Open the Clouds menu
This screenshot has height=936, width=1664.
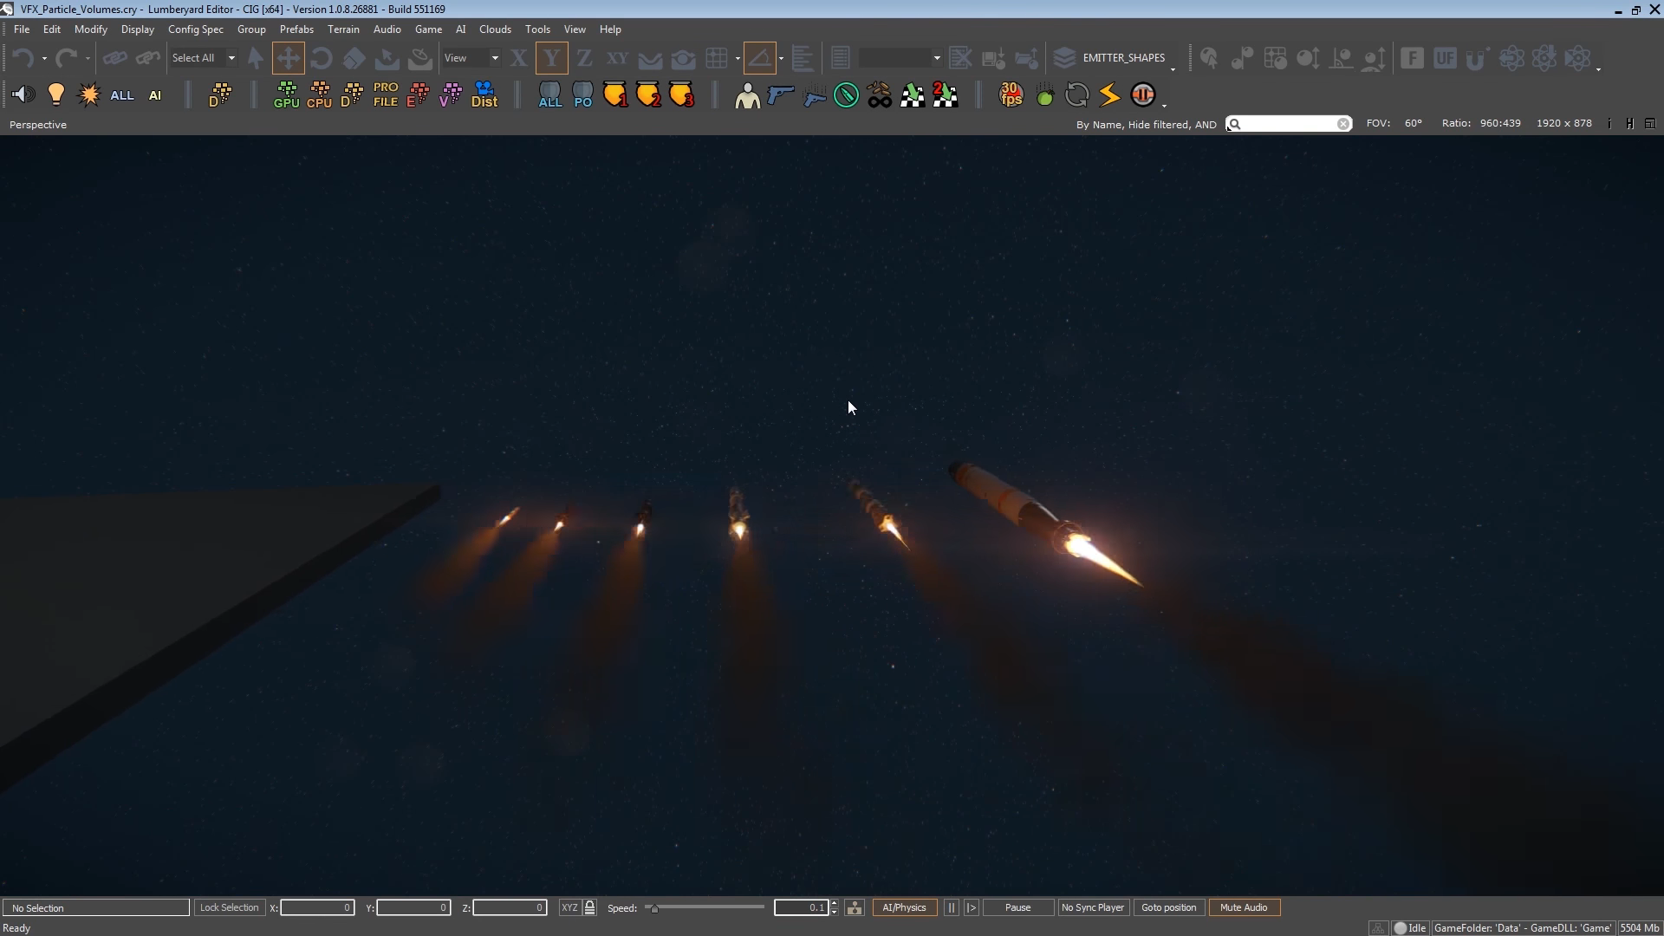coord(495,29)
